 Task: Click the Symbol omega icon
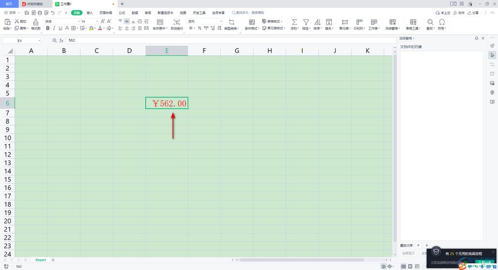[x=442, y=22]
